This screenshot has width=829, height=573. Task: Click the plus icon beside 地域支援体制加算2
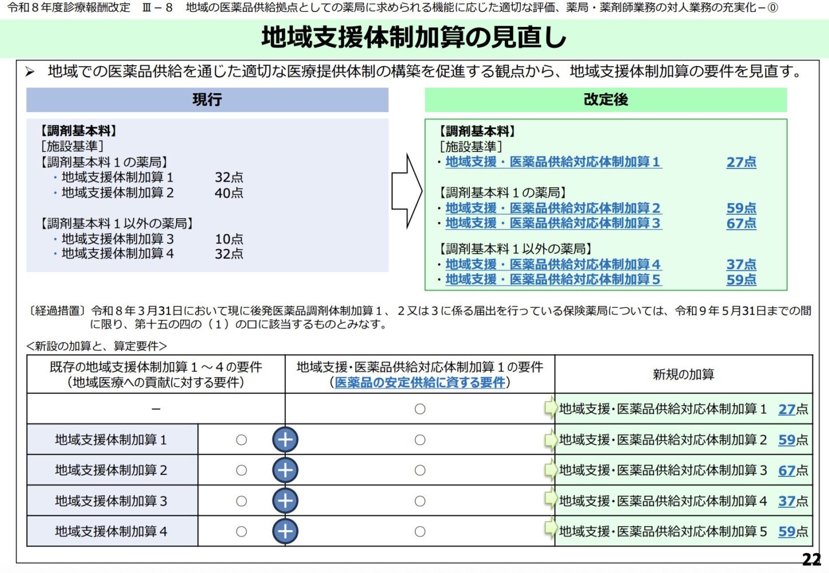(285, 470)
